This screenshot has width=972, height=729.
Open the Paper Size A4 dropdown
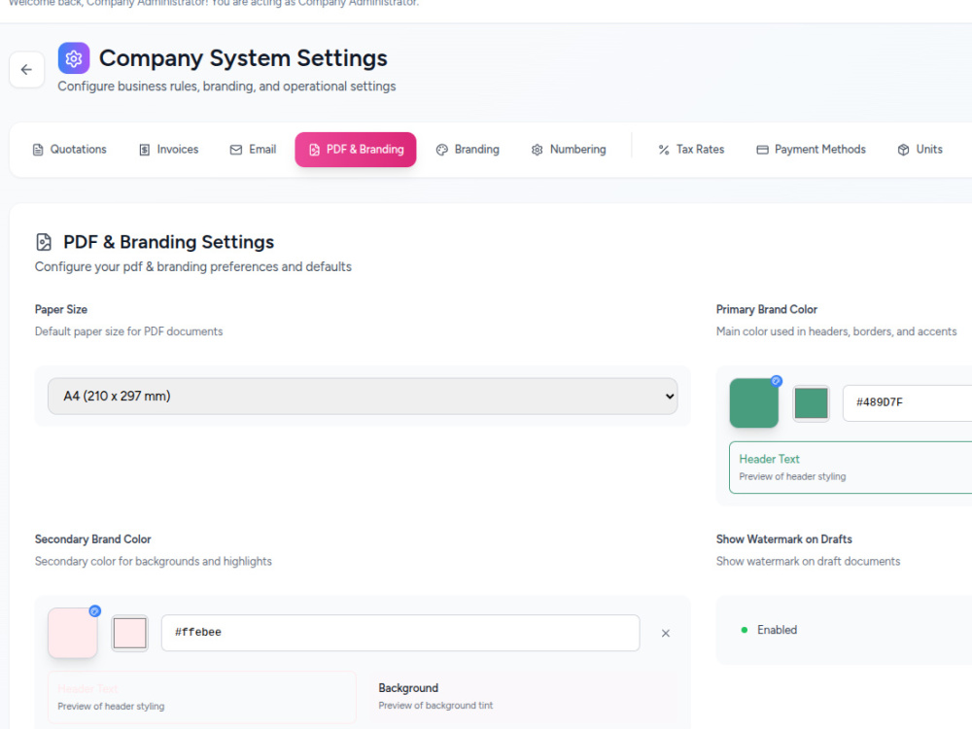pos(363,397)
